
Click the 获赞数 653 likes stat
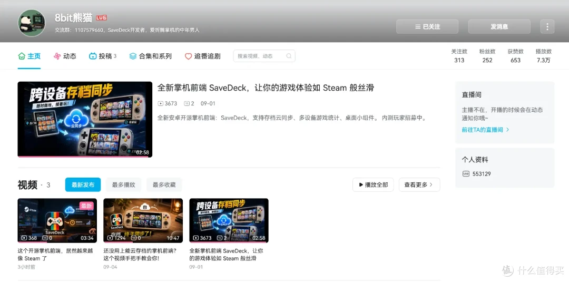pos(515,56)
